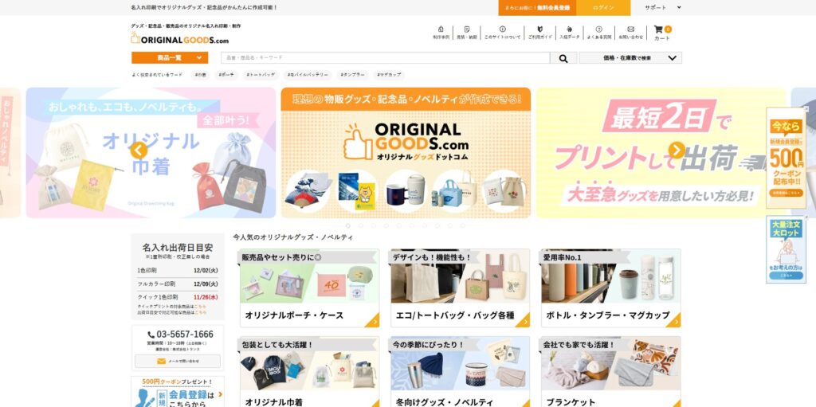
Task: Click こちら link for 出荷日目安 products
Action: click(x=200, y=313)
